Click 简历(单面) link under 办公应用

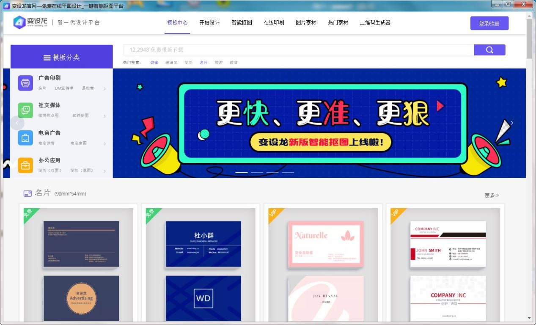[82, 171]
